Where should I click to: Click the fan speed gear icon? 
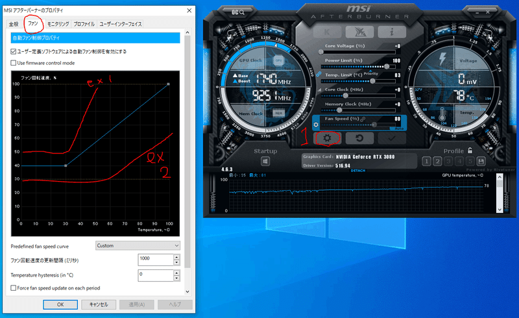tap(316, 125)
